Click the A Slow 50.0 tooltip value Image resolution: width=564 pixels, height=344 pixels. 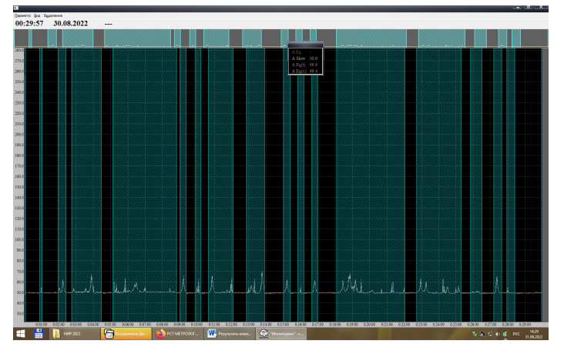[314, 58]
